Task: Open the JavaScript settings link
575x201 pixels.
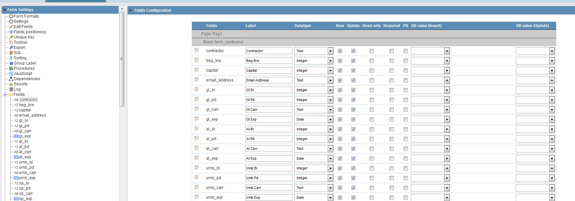Action: coord(23,74)
